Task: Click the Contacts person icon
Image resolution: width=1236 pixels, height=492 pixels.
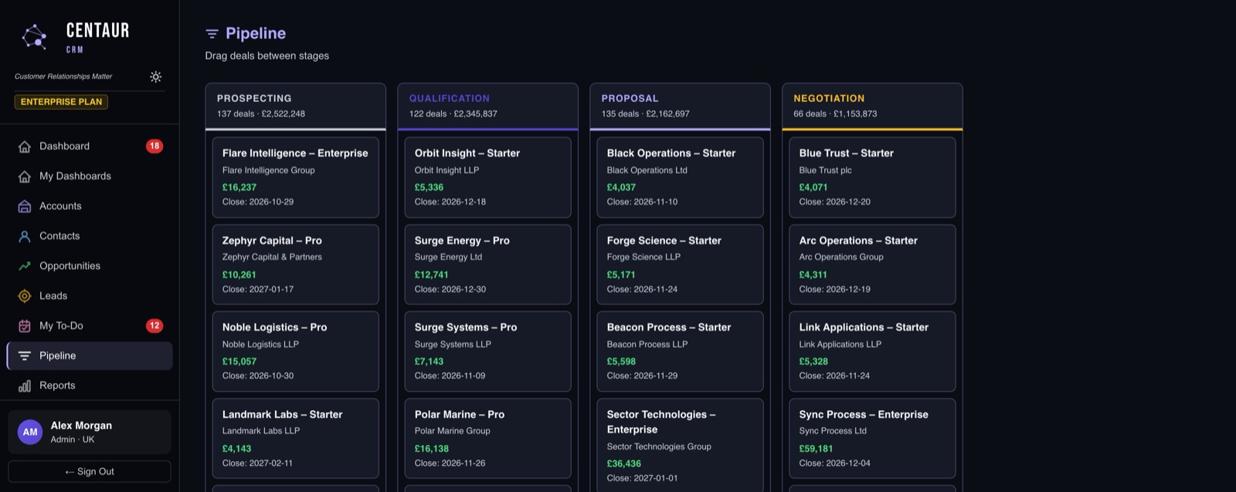Action: [25, 236]
